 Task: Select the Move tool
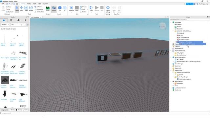pyautogui.click(x=22, y=9)
